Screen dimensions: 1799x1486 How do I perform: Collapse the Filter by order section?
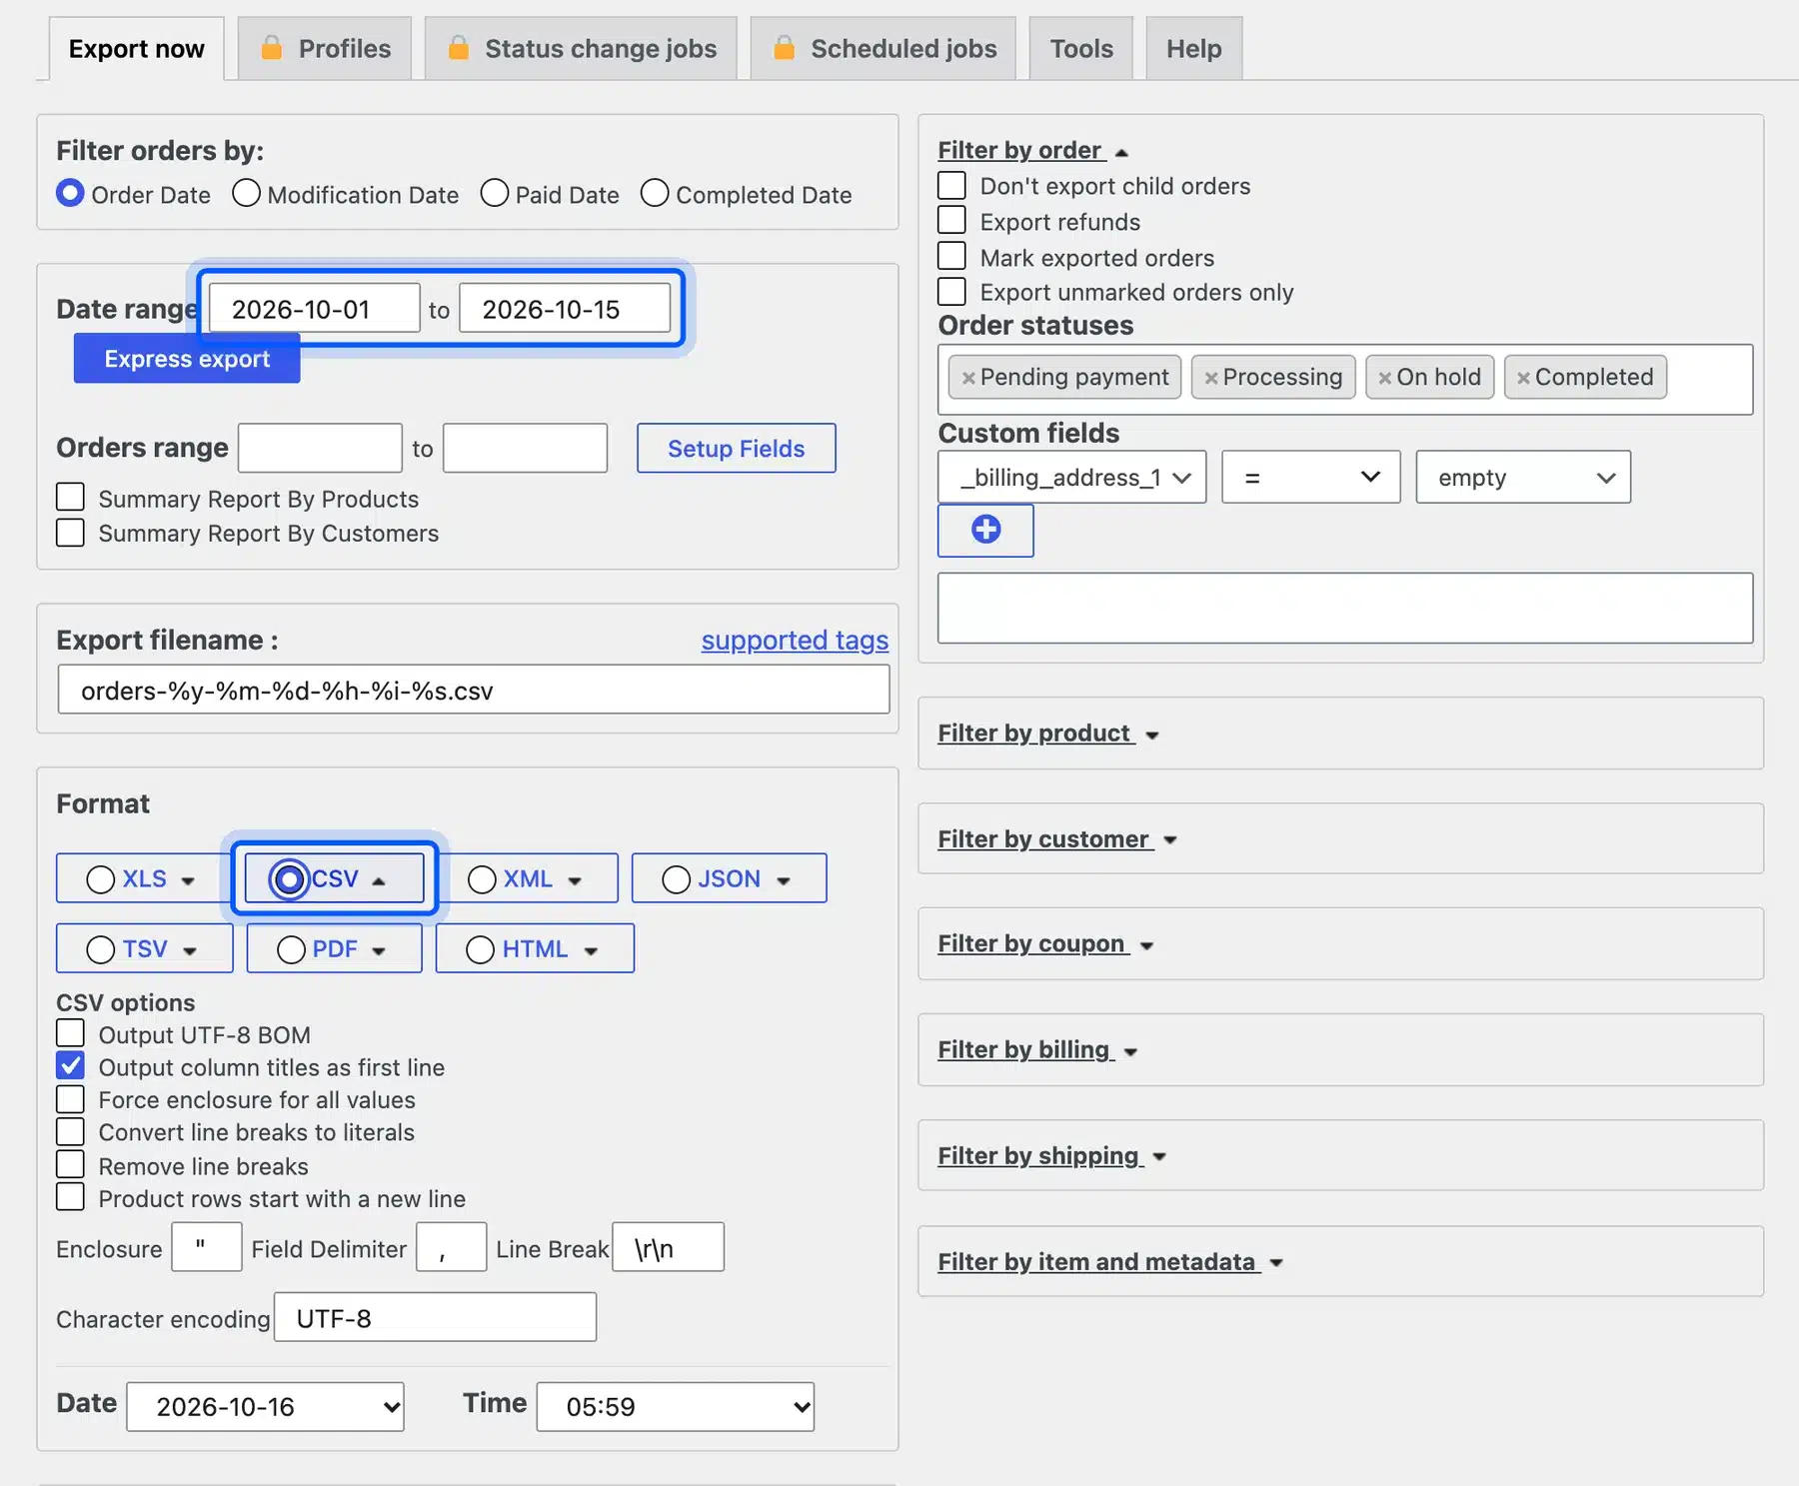pyautogui.click(x=1032, y=151)
